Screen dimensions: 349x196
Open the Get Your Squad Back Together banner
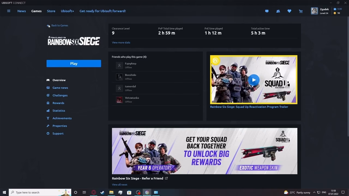(204, 151)
